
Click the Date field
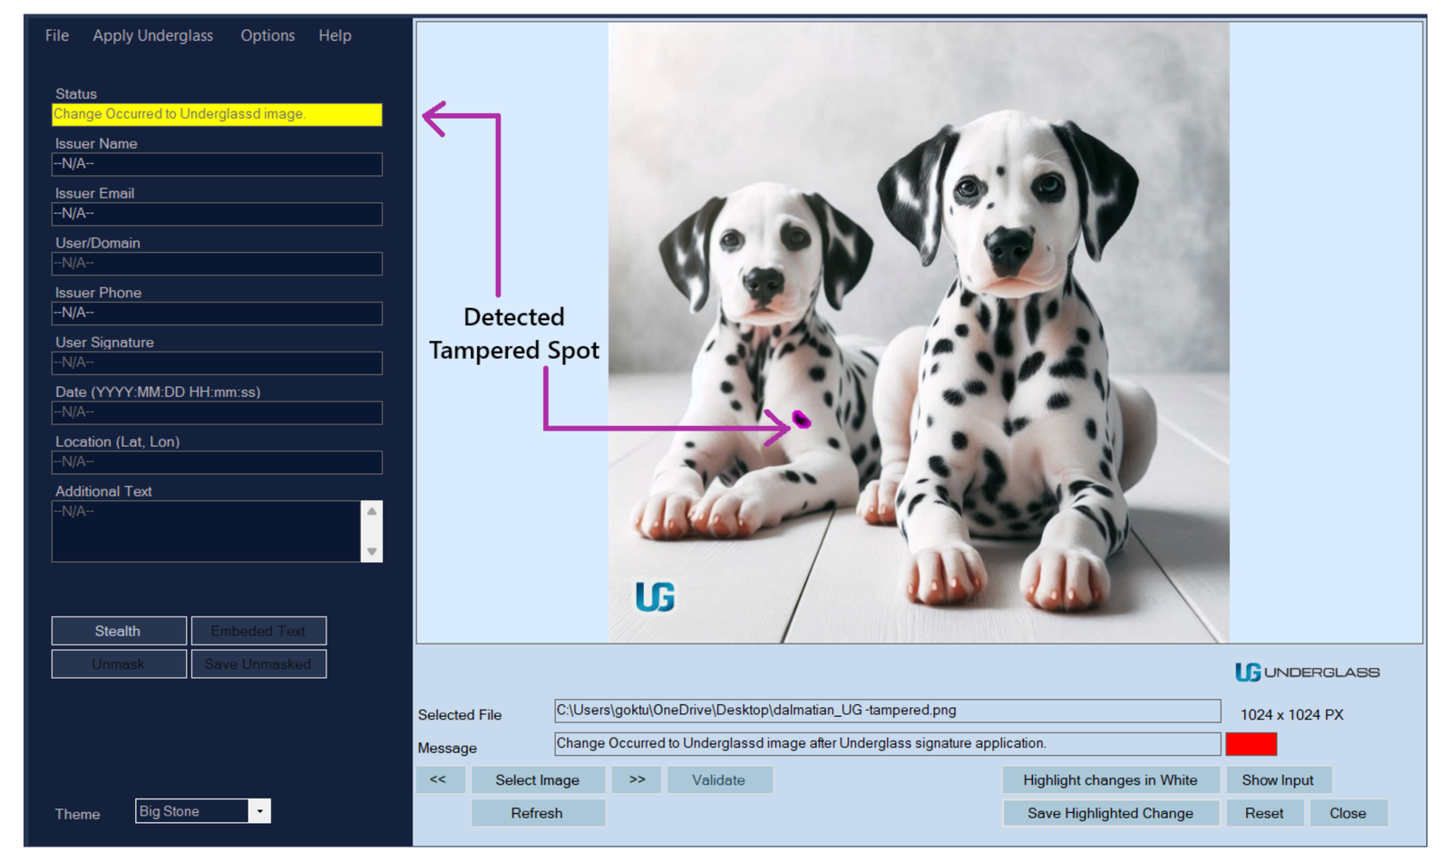click(217, 413)
